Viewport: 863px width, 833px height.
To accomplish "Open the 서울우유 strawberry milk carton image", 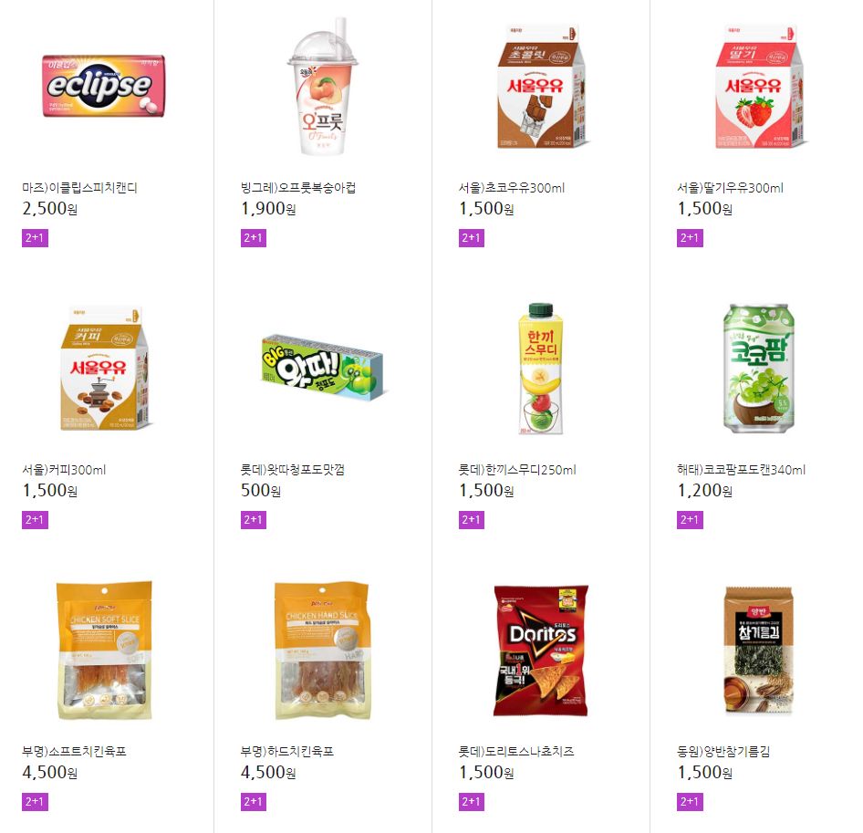I will [760, 87].
